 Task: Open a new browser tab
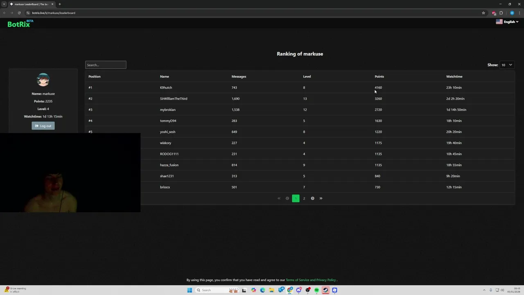coord(60,4)
